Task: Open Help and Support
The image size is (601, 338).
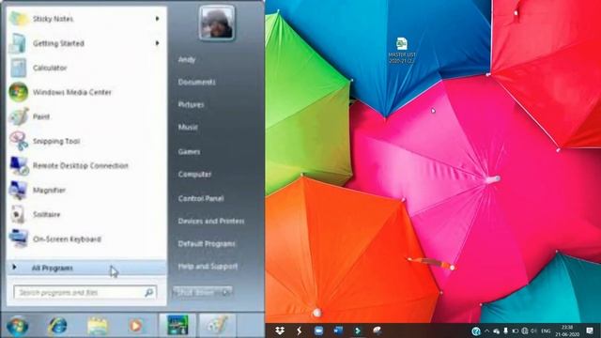Action: point(208,267)
